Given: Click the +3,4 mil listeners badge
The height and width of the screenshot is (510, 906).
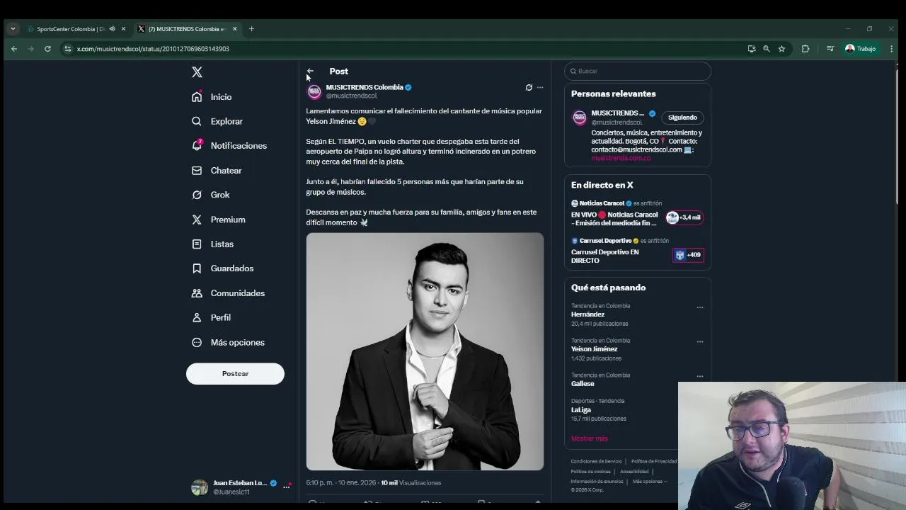Looking at the screenshot, I should pyautogui.click(x=684, y=217).
